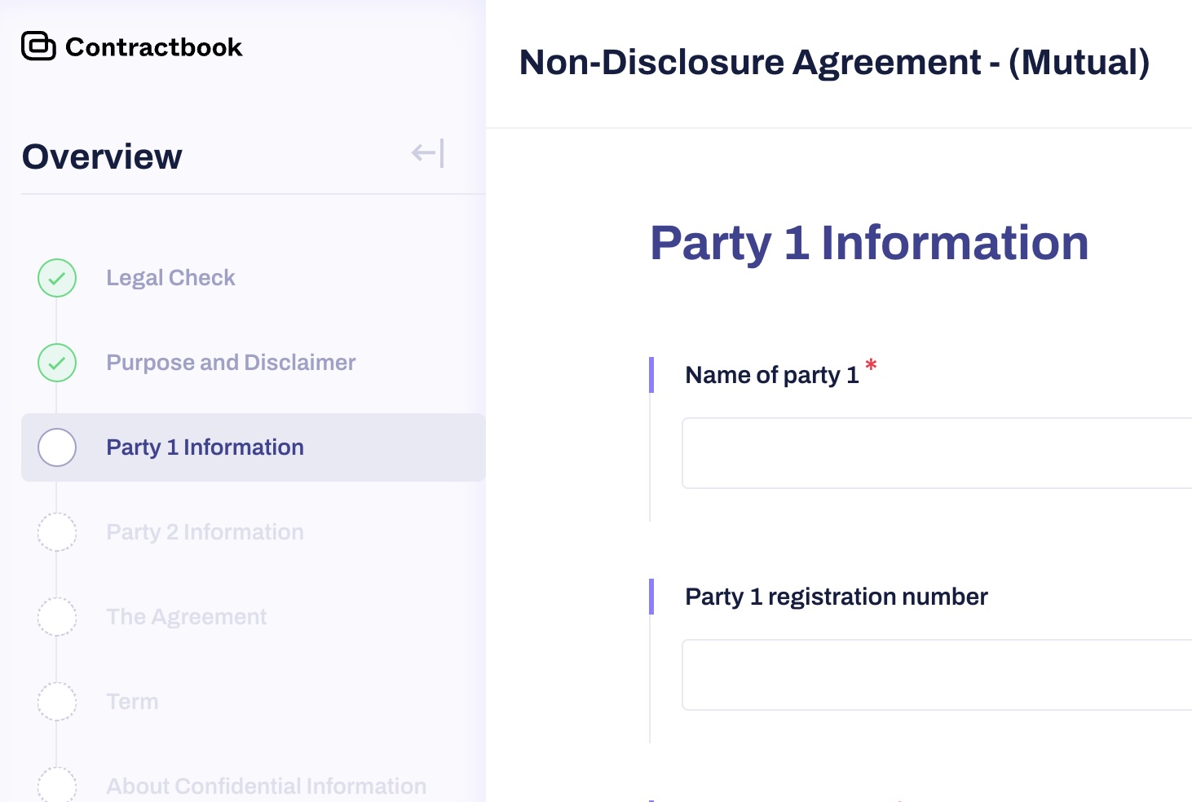
Task: Select the Party 1 Information step circle
Action: coord(57,447)
